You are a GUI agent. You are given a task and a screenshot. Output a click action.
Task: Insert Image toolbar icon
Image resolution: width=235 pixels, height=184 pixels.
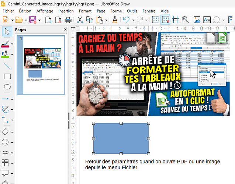pos(197,20)
